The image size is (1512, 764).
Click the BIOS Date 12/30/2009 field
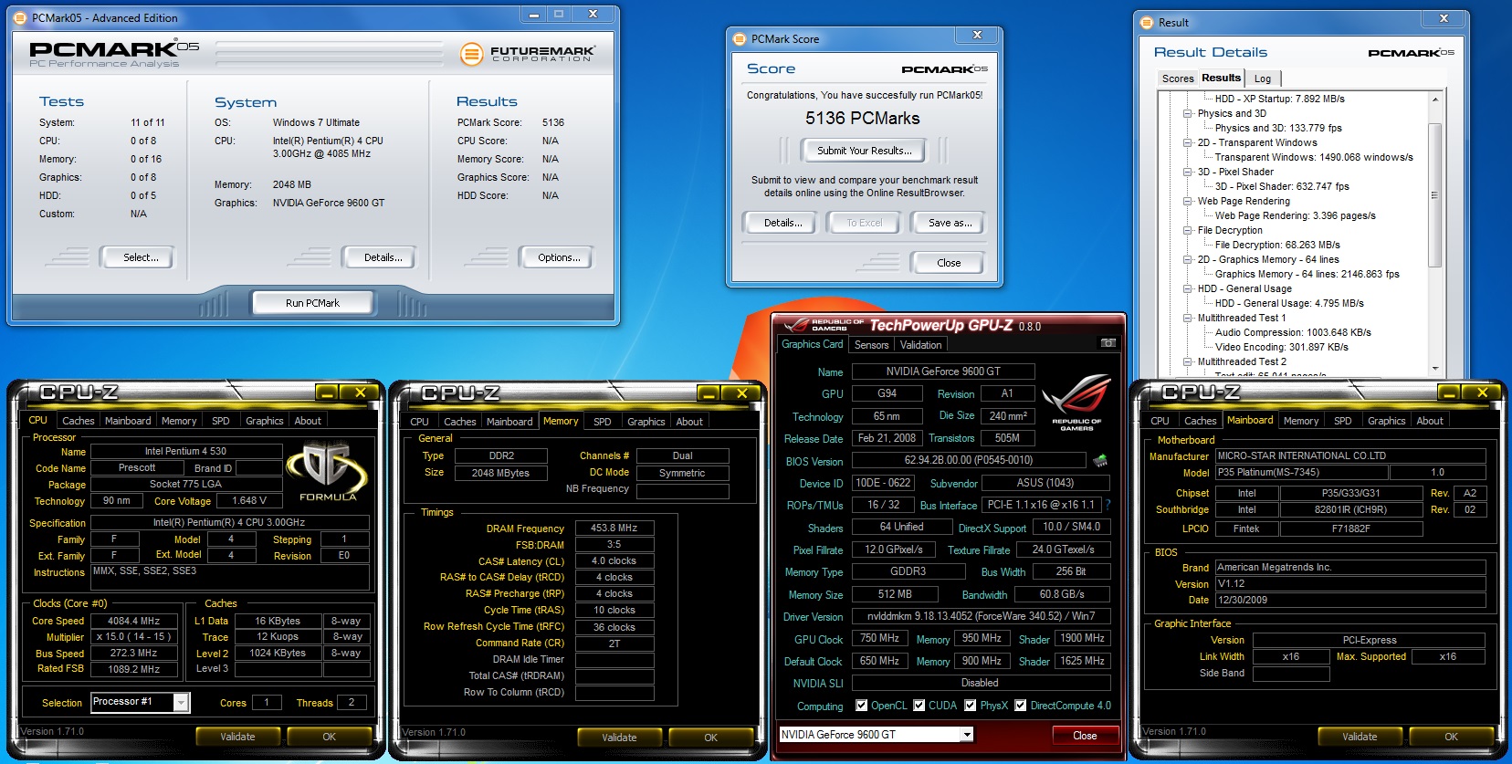[1350, 600]
